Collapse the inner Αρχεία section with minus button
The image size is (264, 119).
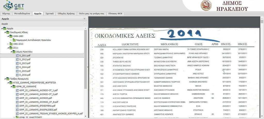pyautogui.click(x=85, y=24)
